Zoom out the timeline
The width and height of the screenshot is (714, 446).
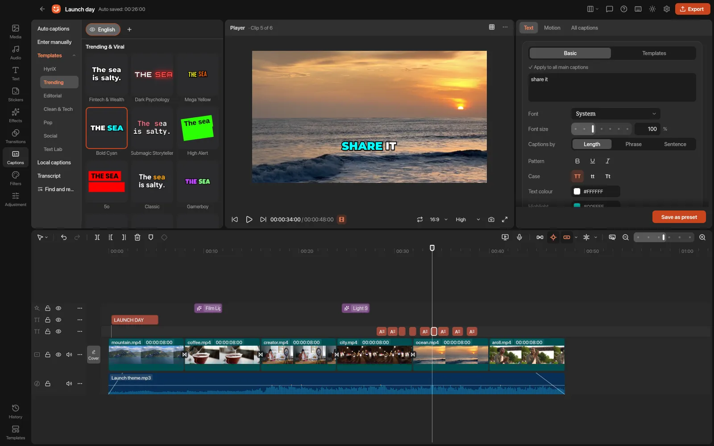tap(626, 237)
